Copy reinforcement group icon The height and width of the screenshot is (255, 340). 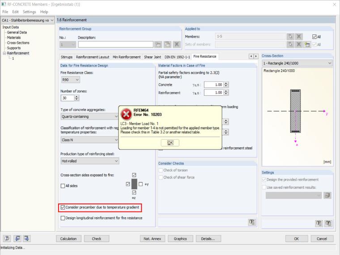pos(167,45)
